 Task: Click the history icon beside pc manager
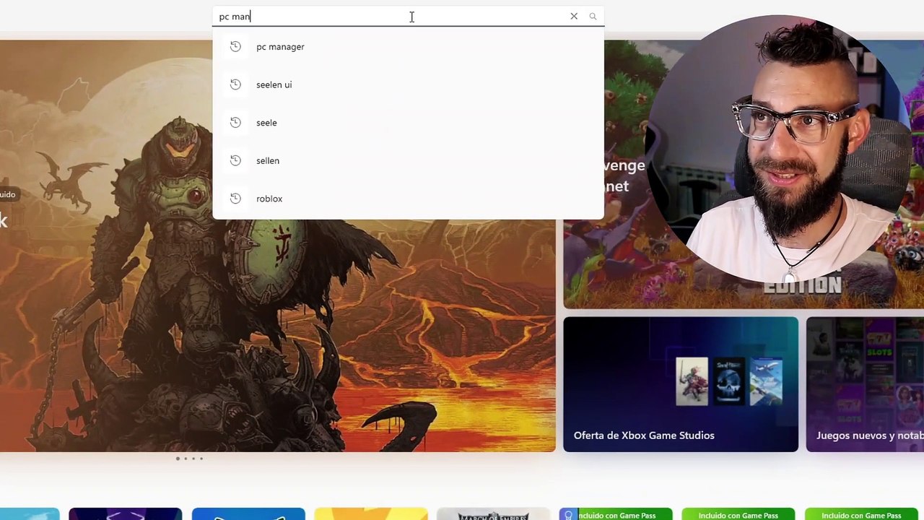(235, 46)
